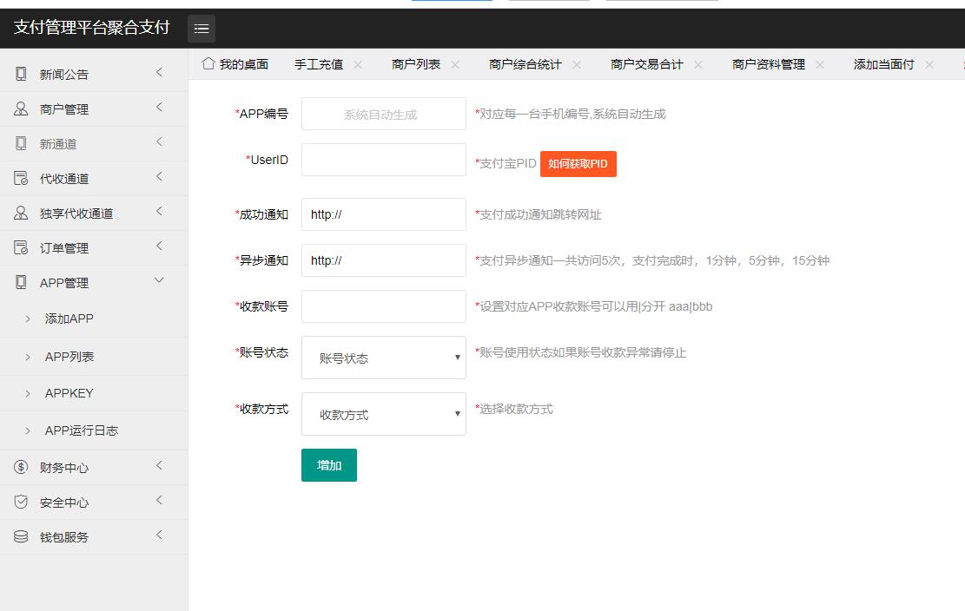Open the 收款方式 dropdown
The height and width of the screenshot is (611, 965).
pyautogui.click(x=383, y=414)
